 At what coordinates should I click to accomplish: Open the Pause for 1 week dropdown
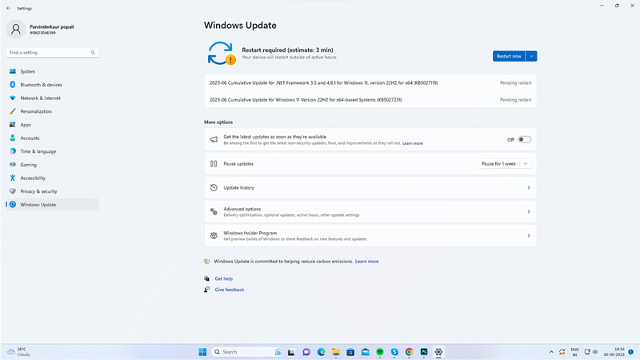[526, 164]
